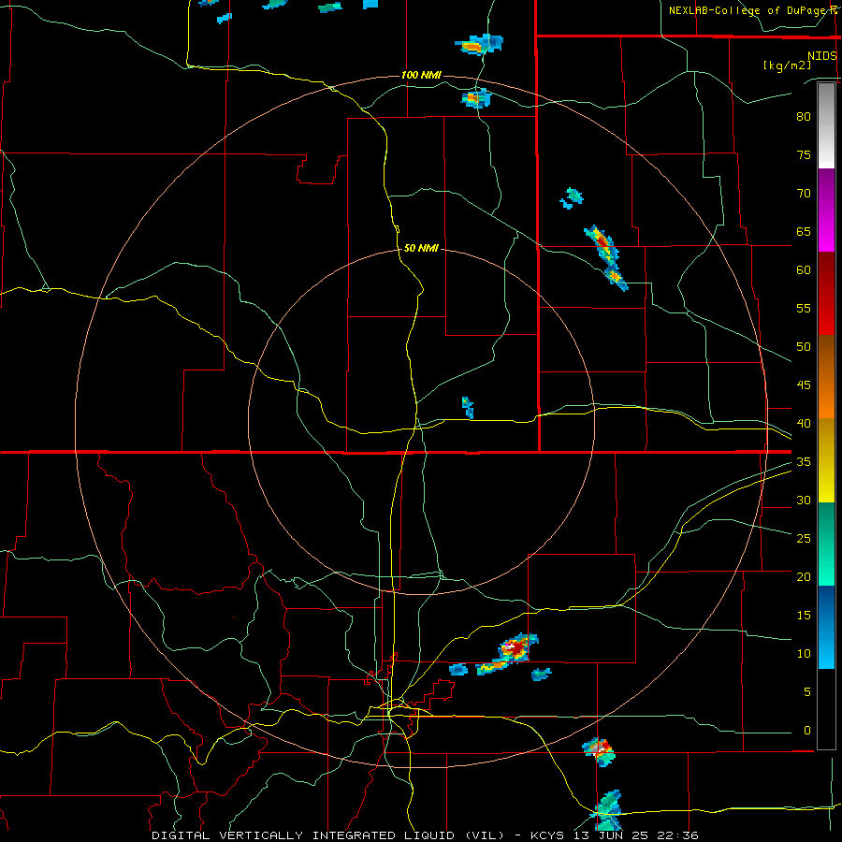
Task: Click the 0 value on the color scale
Action: [807, 731]
